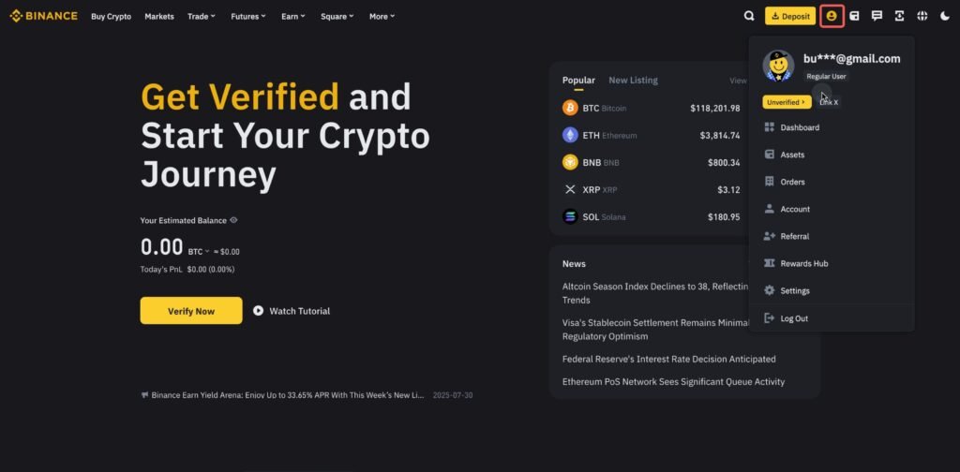Click the Watch Tutorial link

click(x=292, y=311)
